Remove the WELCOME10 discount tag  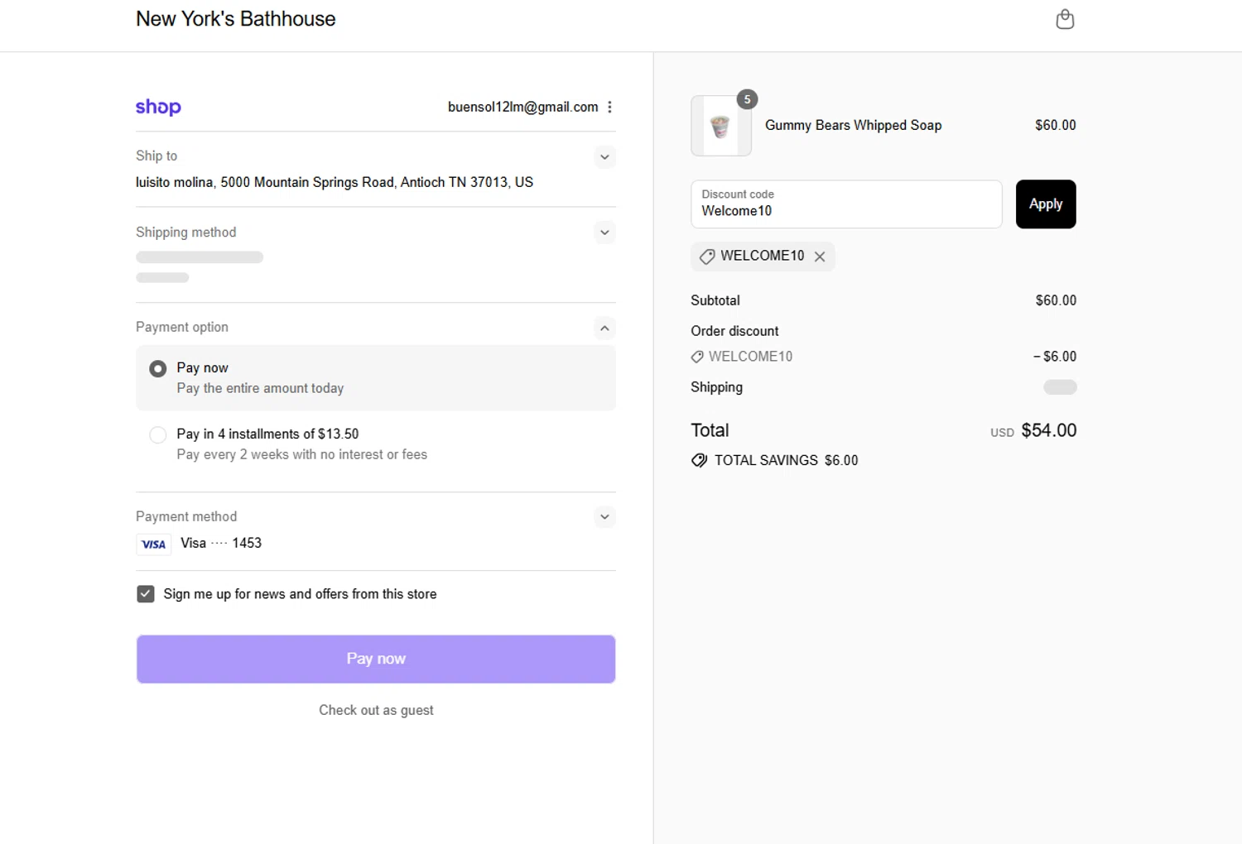click(820, 257)
